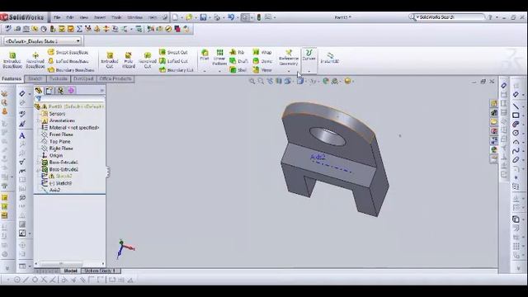Select the Revolved Boss/Base tool
528x297 pixels.
(x=35, y=60)
